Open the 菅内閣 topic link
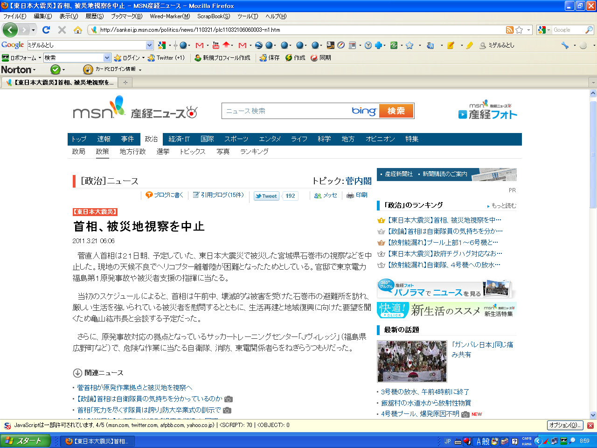 click(x=359, y=181)
